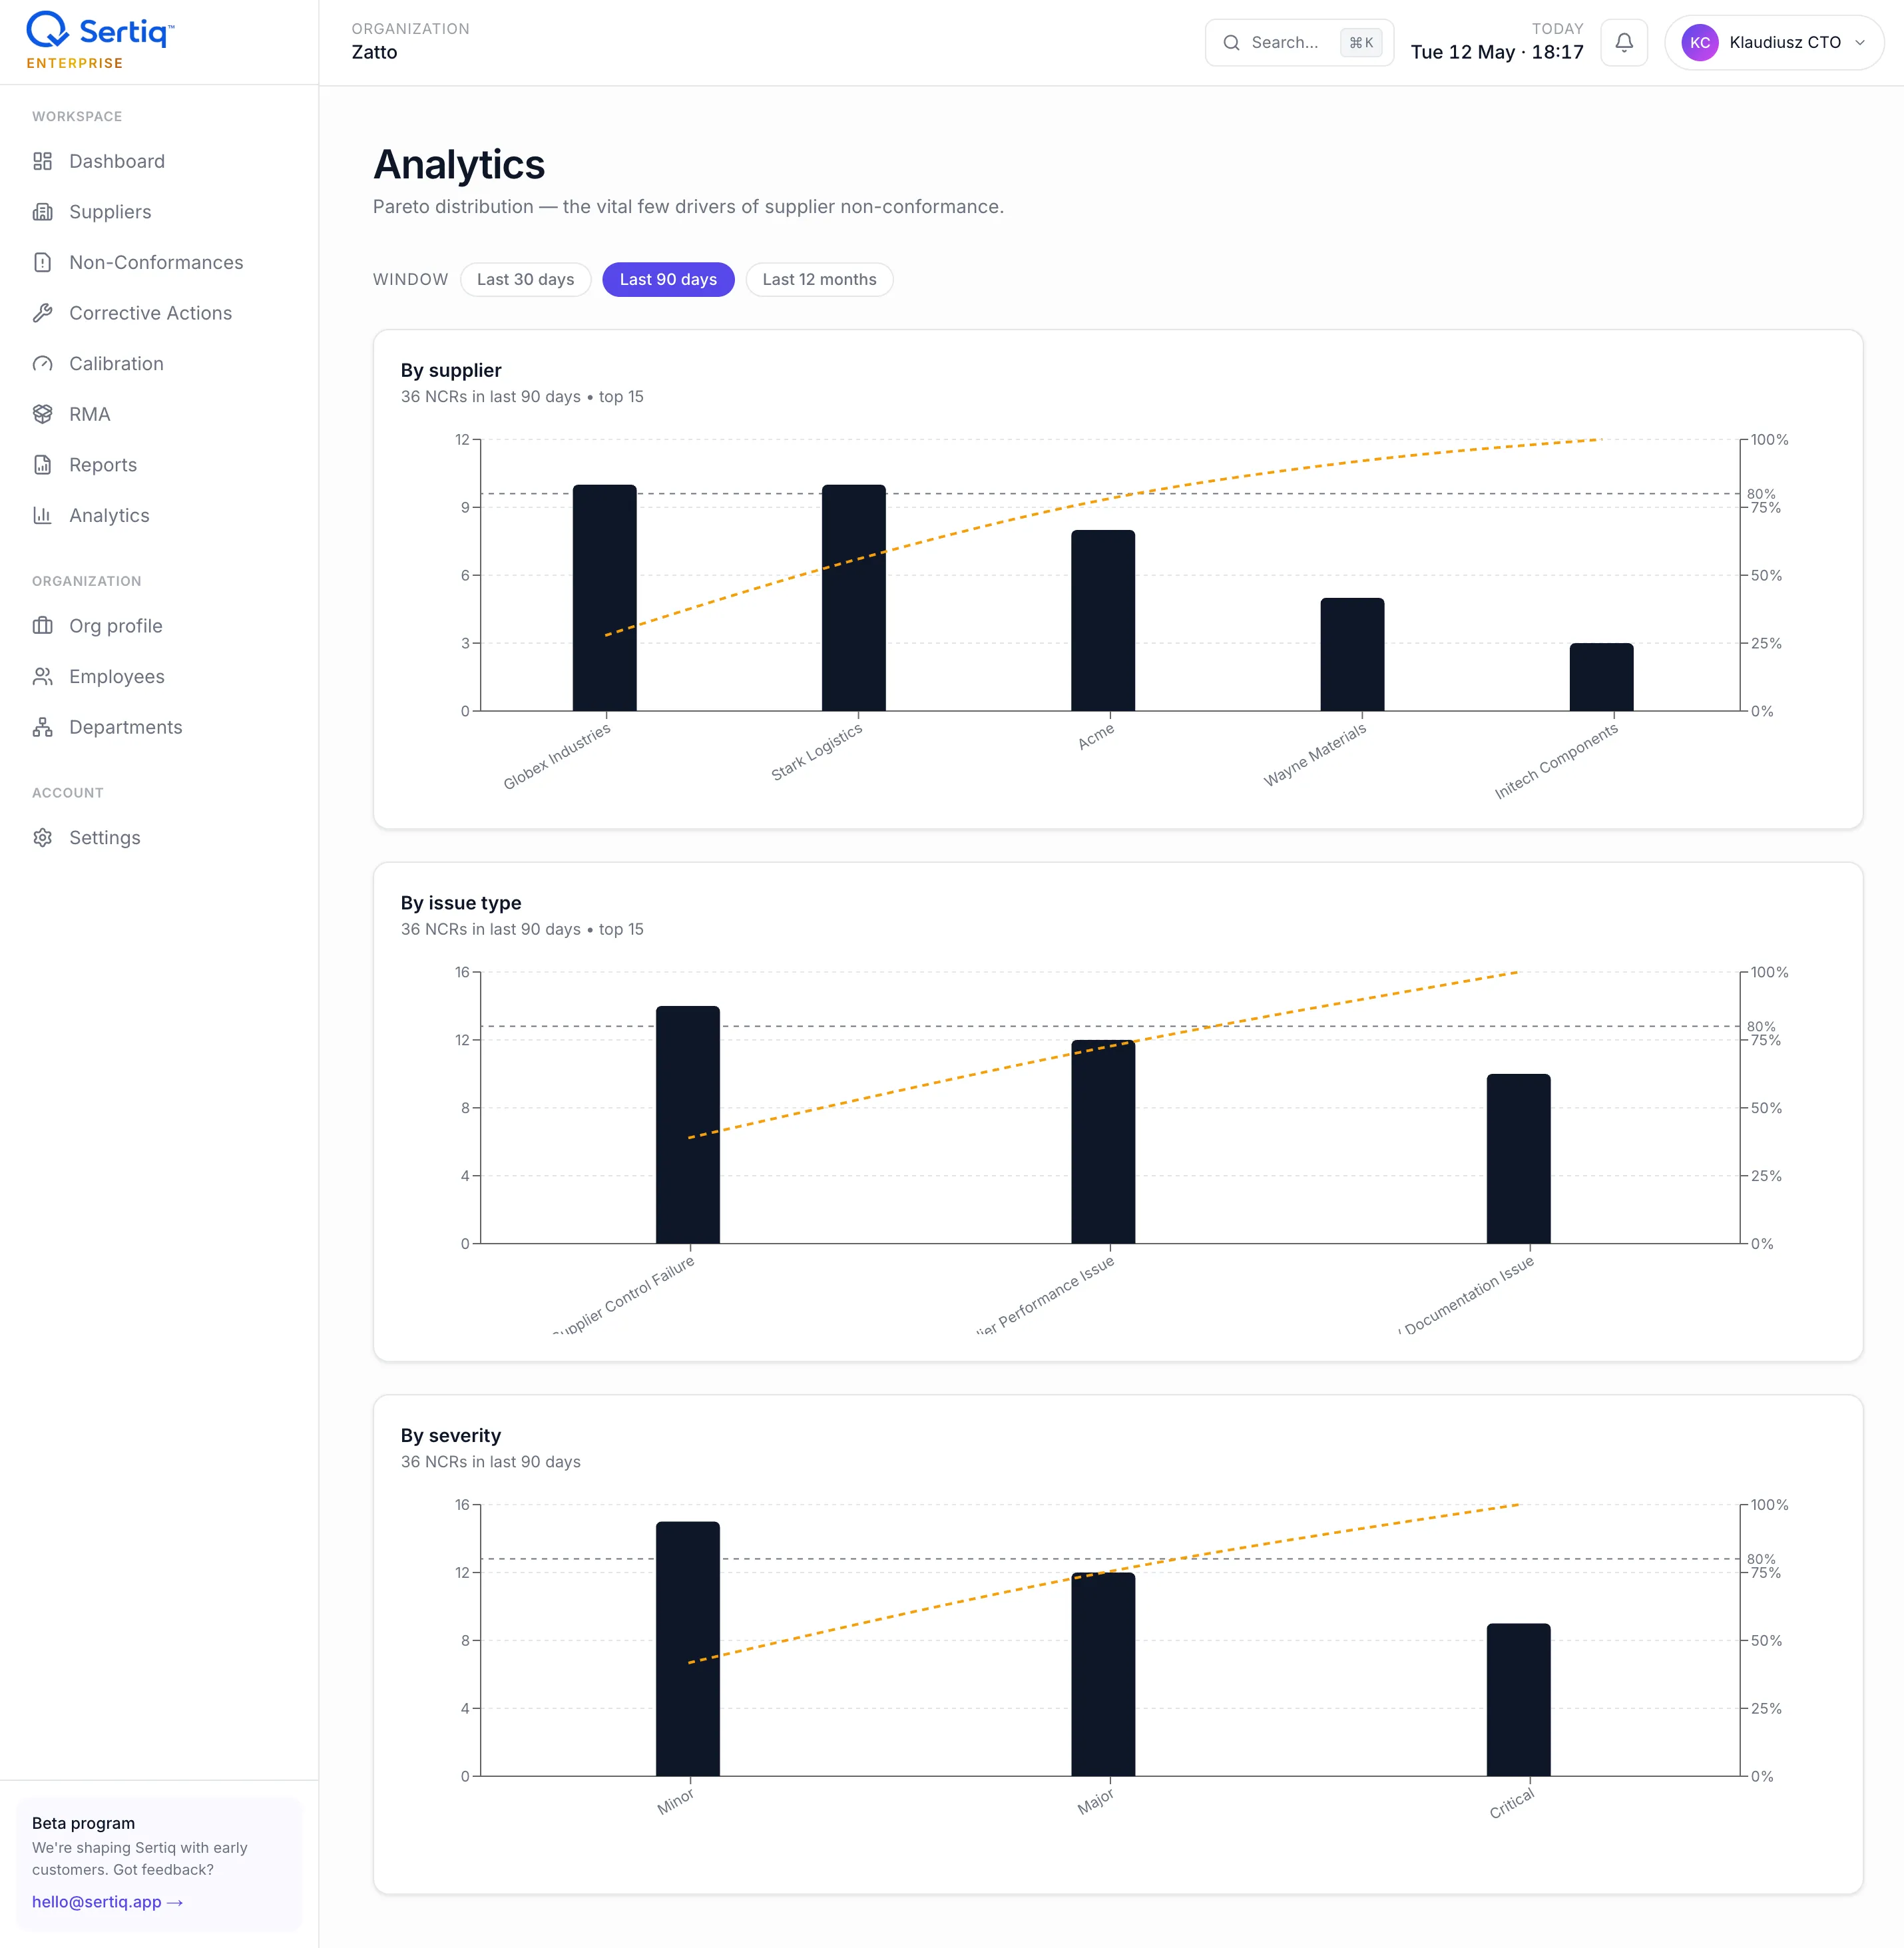Email hello@sertiq.app feedback link
The image size is (1904, 1948).
[x=107, y=1902]
